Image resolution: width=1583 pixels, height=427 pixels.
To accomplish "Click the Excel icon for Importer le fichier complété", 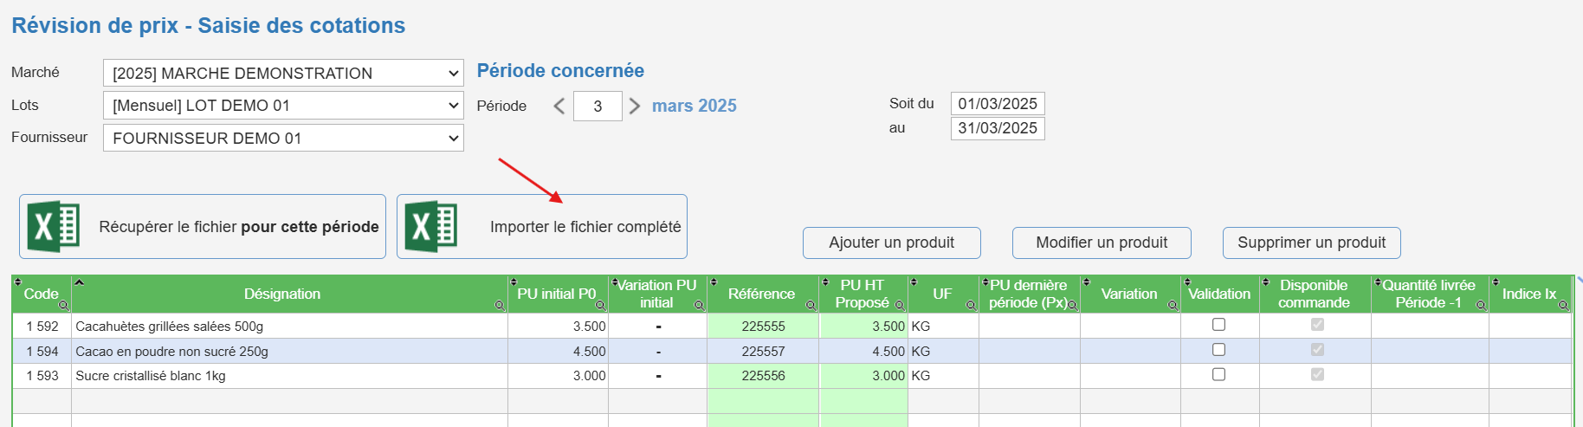I will pos(431,227).
